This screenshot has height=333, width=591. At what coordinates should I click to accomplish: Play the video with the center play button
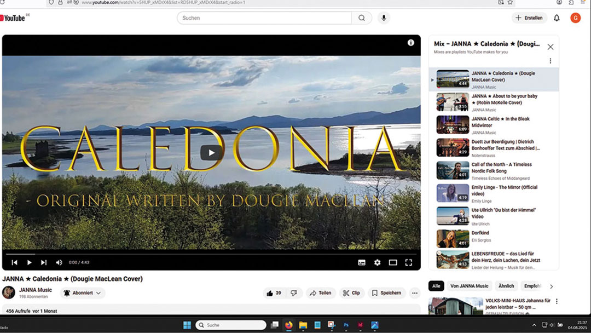pos(211,152)
